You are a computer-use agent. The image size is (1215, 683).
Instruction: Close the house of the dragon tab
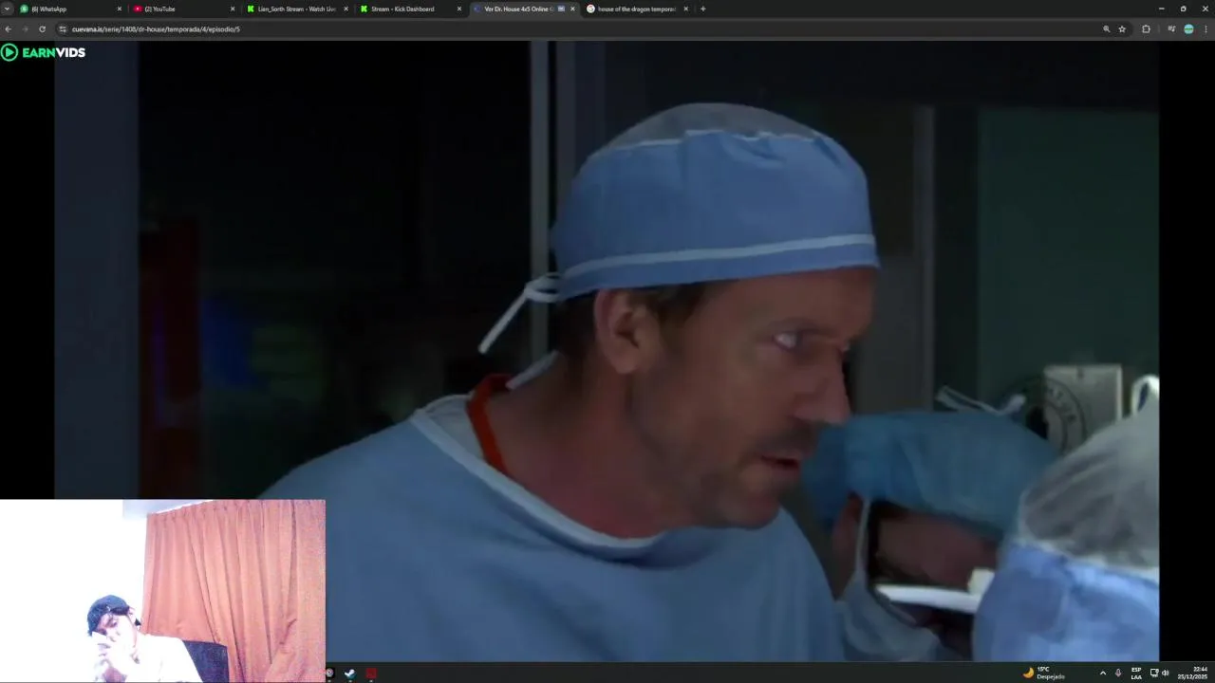(685, 9)
